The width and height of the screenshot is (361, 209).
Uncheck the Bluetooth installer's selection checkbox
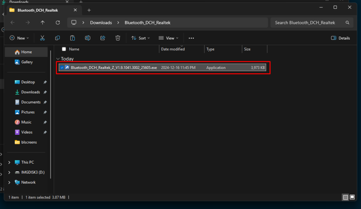[x=62, y=67]
